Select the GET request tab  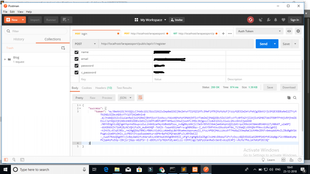click(x=195, y=34)
